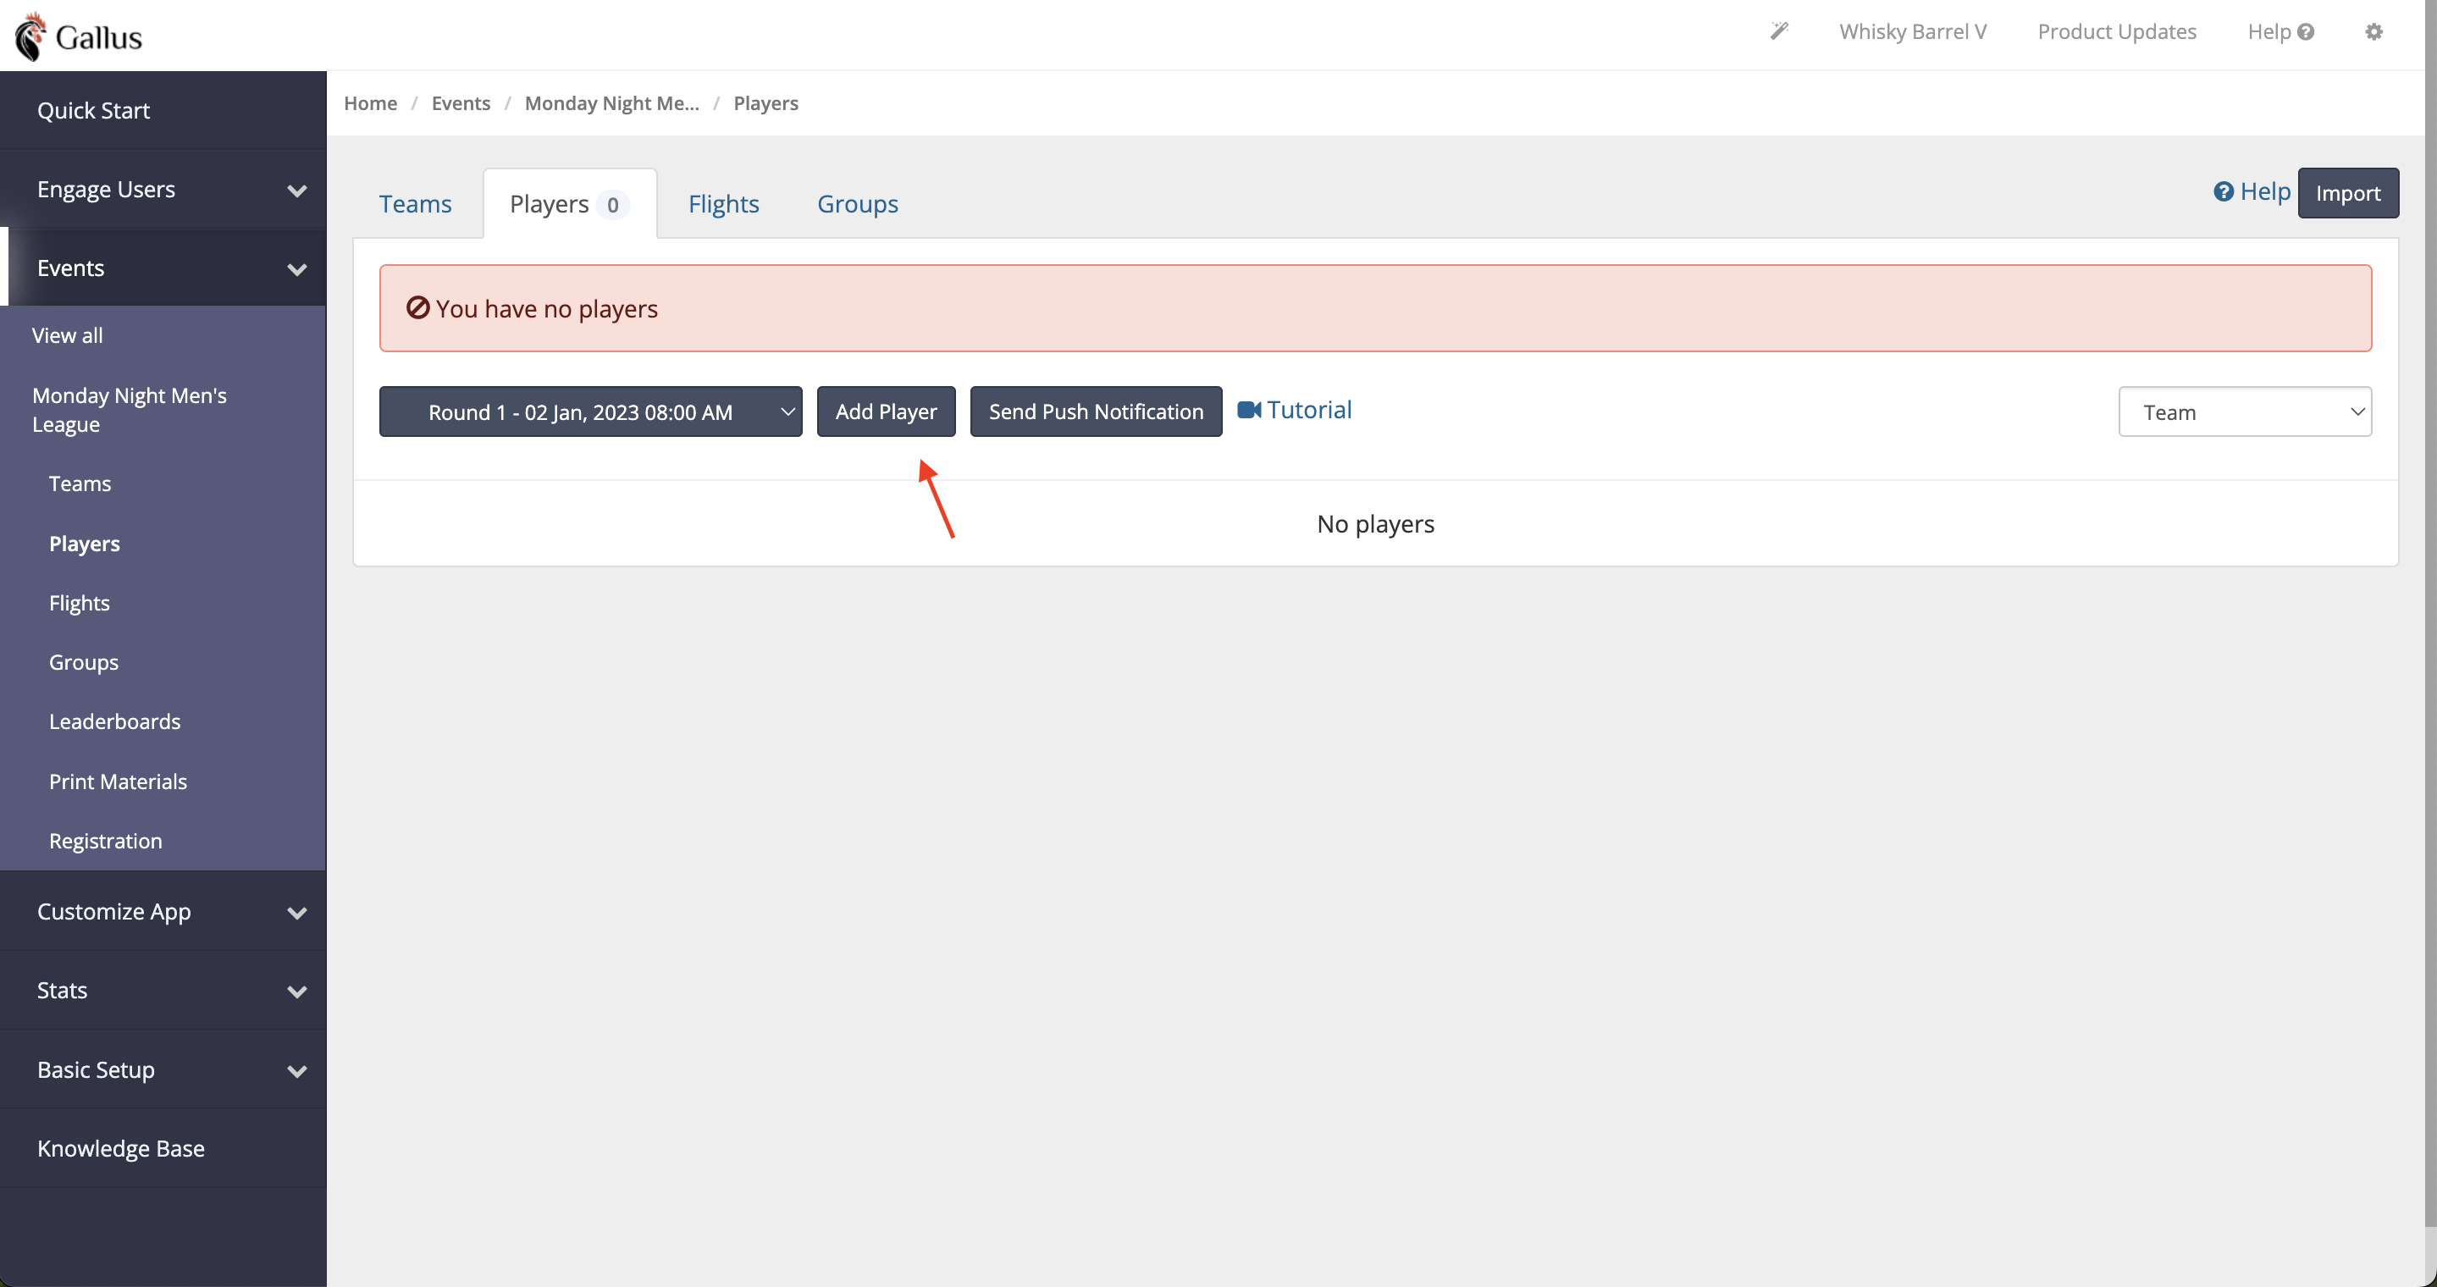Open Help in the top bar
2437x1287 pixels.
click(2280, 31)
